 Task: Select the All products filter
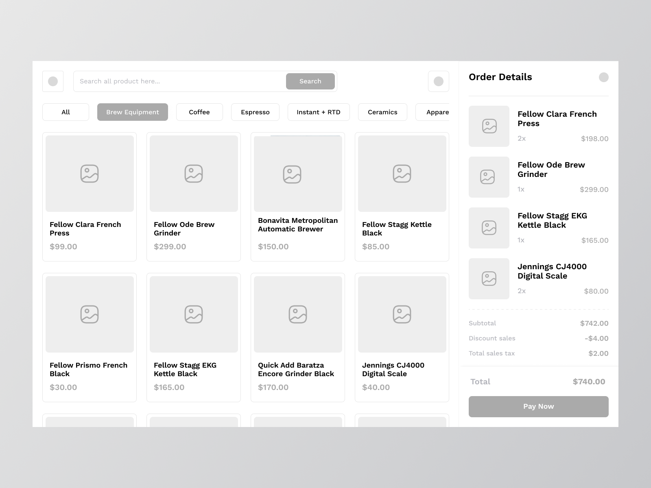66,112
